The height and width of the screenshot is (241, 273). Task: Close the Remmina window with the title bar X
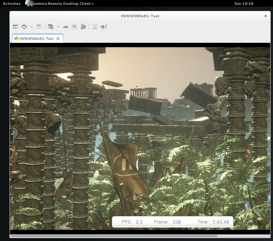[x=266, y=16]
